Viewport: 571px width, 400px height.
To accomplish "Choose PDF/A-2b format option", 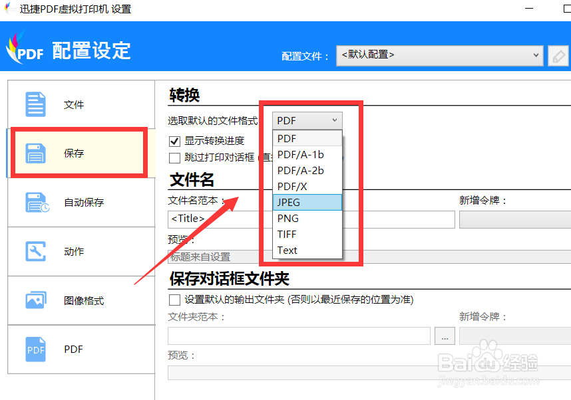I will tap(307, 171).
